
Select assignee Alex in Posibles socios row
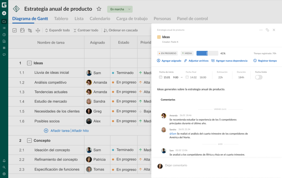93,121
